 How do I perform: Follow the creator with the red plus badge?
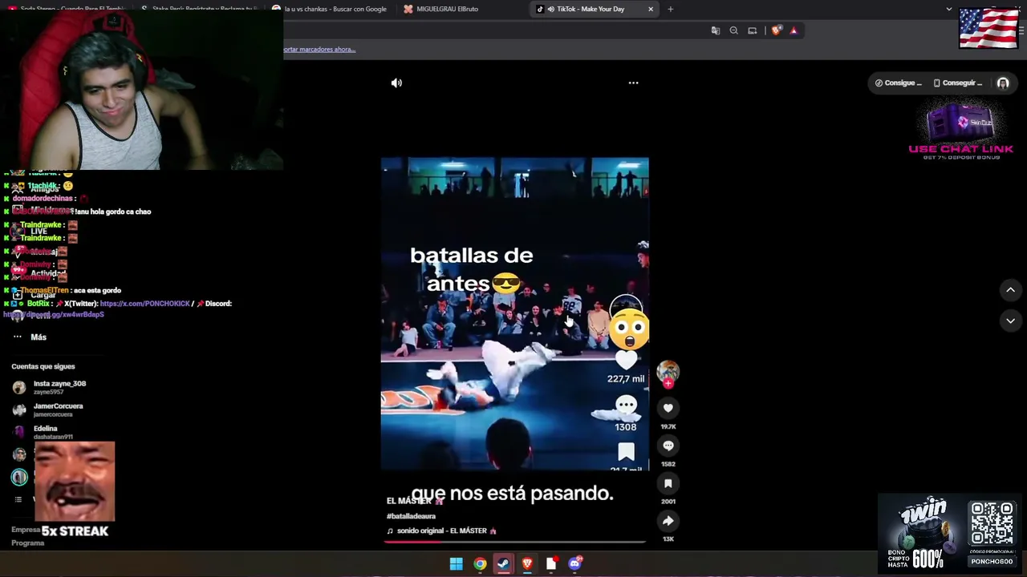pyautogui.click(x=668, y=383)
